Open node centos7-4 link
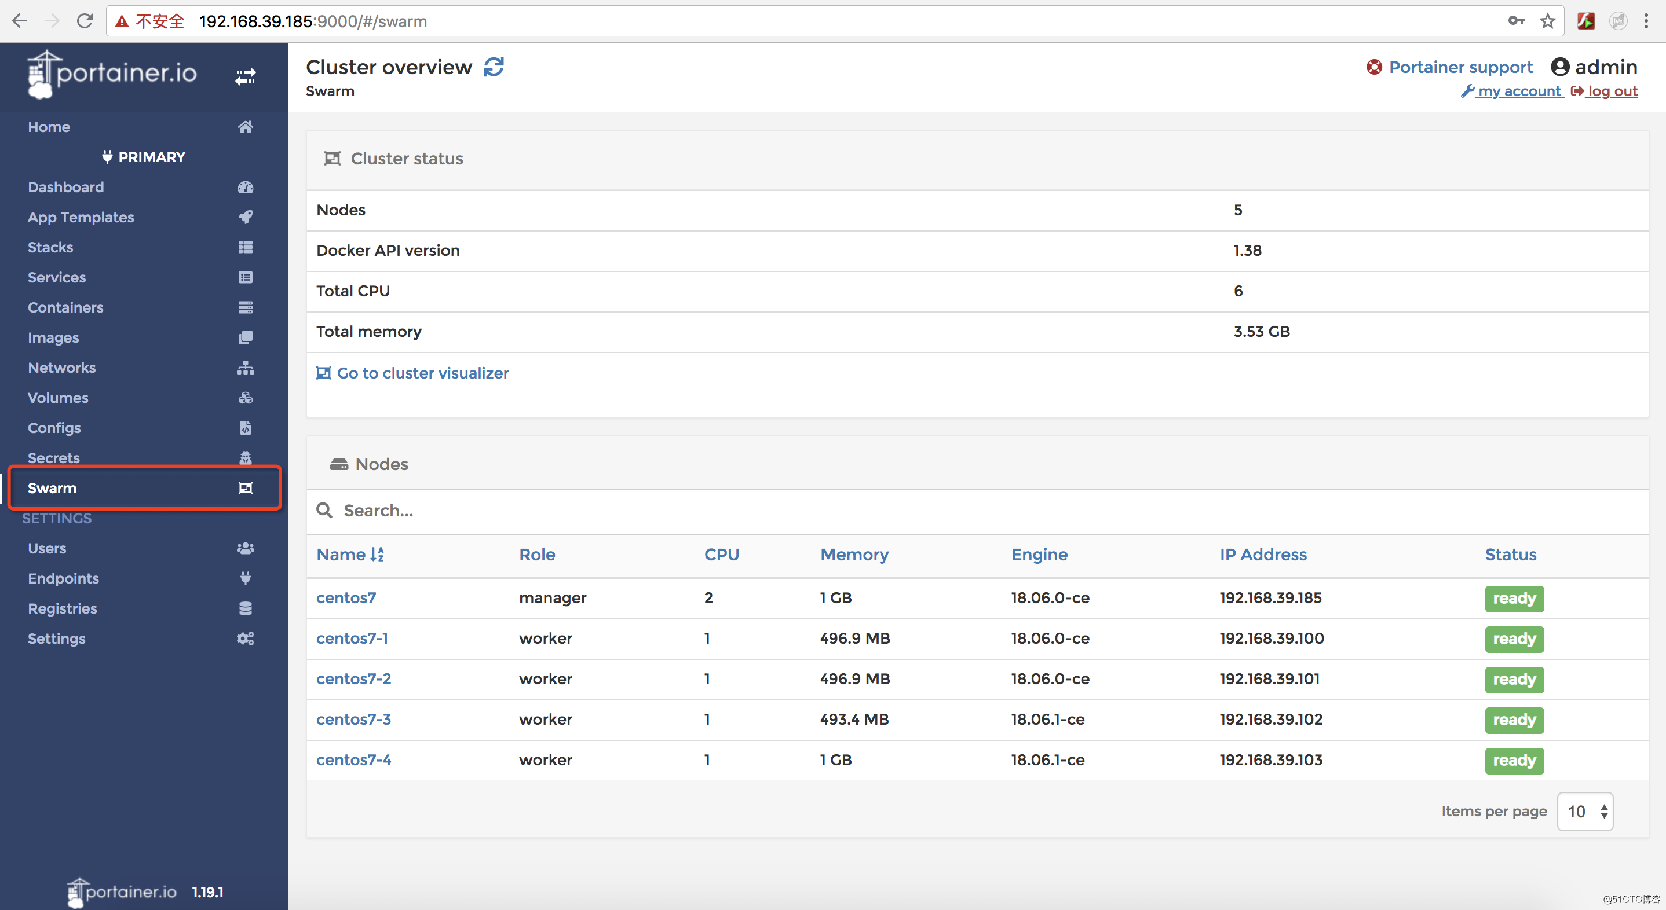1666x910 pixels. pyautogui.click(x=354, y=759)
